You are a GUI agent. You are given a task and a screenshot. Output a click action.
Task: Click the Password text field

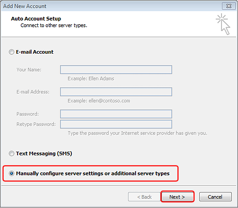click(116, 114)
